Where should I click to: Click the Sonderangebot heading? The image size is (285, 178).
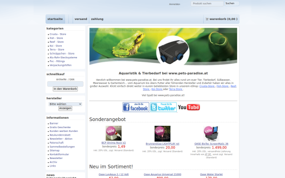point(107,119)
